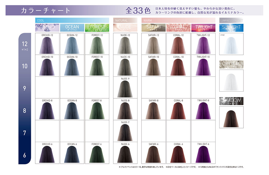Select the CRYSTAL white hair swatch

231,81
